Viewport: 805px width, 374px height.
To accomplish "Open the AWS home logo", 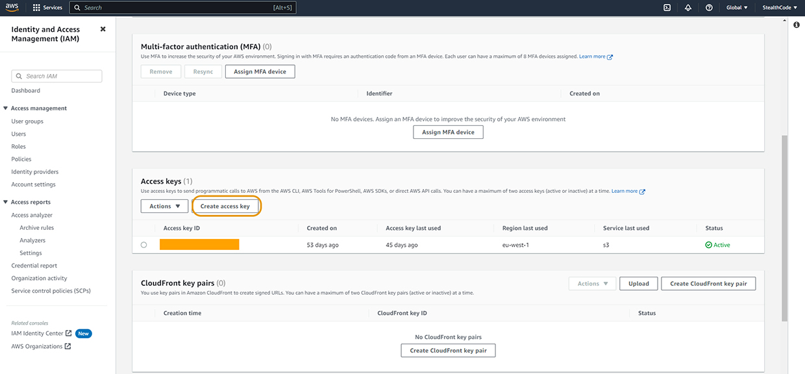I will (12, 8).
